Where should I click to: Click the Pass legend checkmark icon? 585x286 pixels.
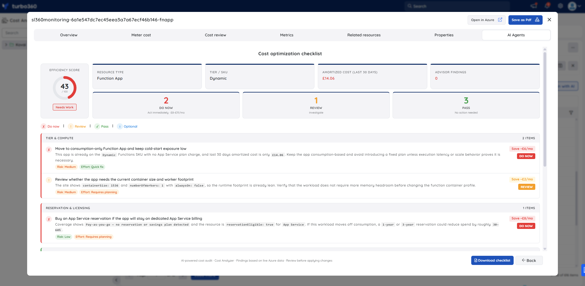97,126
